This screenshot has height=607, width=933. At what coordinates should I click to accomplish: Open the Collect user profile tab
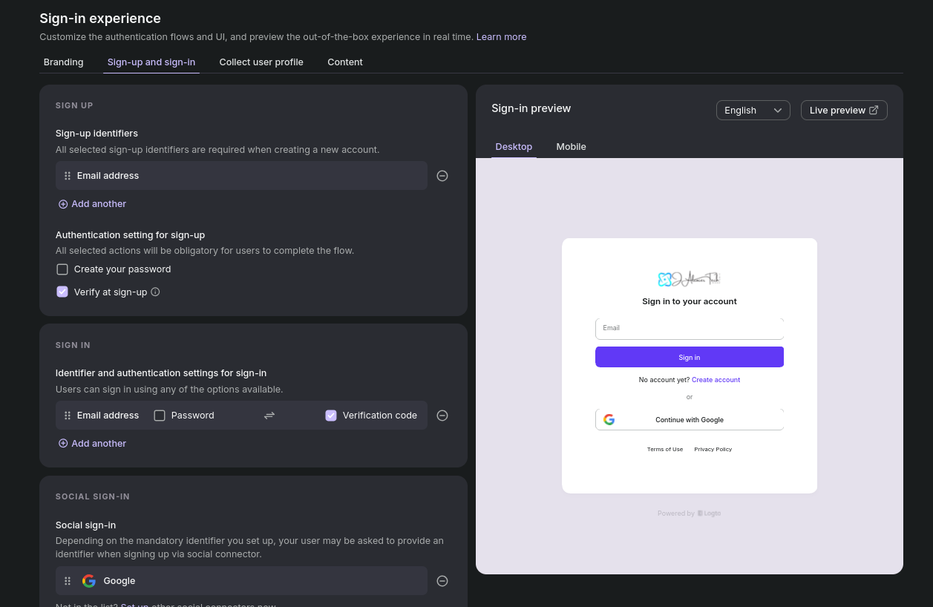tap(261, 62)
